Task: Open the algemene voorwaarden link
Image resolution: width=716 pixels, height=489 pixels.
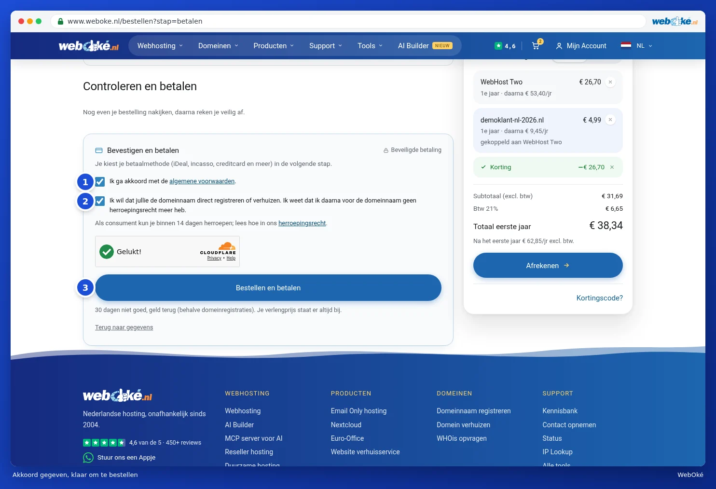Action: [x=202, y=181]
